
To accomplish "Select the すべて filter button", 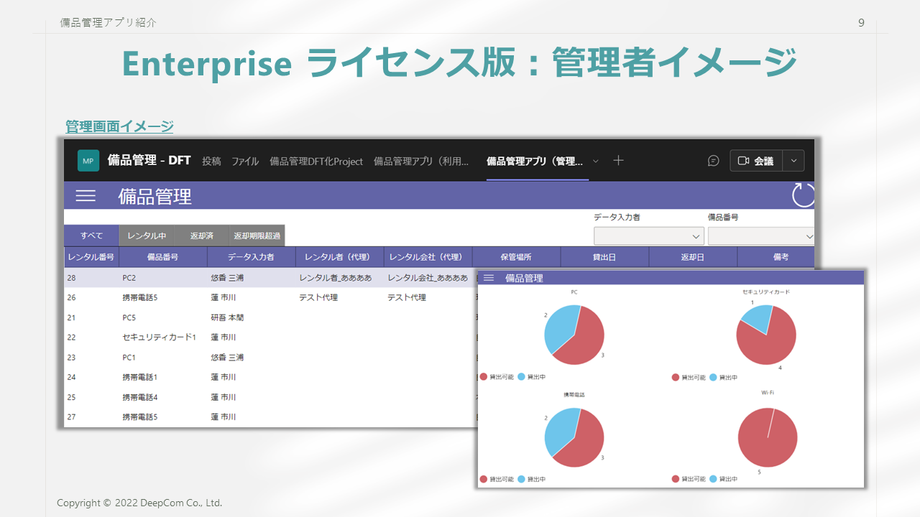I will 91,236.
